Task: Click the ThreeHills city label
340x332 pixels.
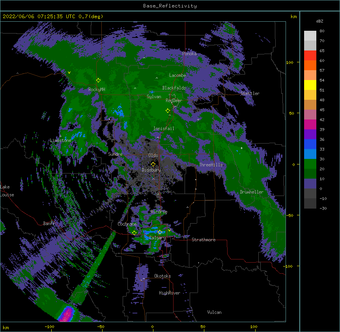Action: coord(211,165)
